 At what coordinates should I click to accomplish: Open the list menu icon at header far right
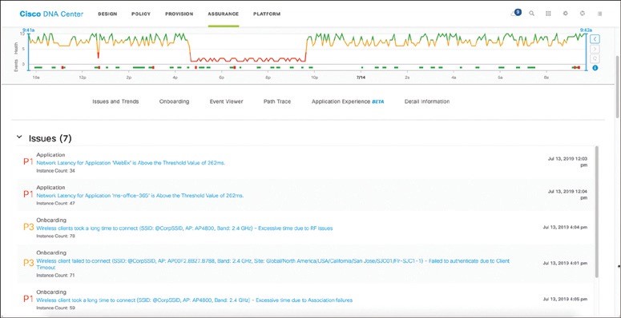click(600, 14)
